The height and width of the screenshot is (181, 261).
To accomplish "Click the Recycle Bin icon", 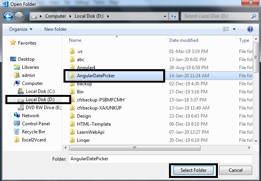I will click(17, 131).
